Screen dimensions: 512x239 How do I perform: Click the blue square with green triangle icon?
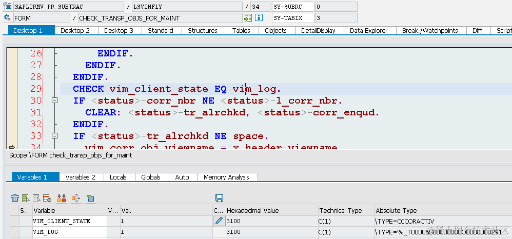[x=90, y=198]
